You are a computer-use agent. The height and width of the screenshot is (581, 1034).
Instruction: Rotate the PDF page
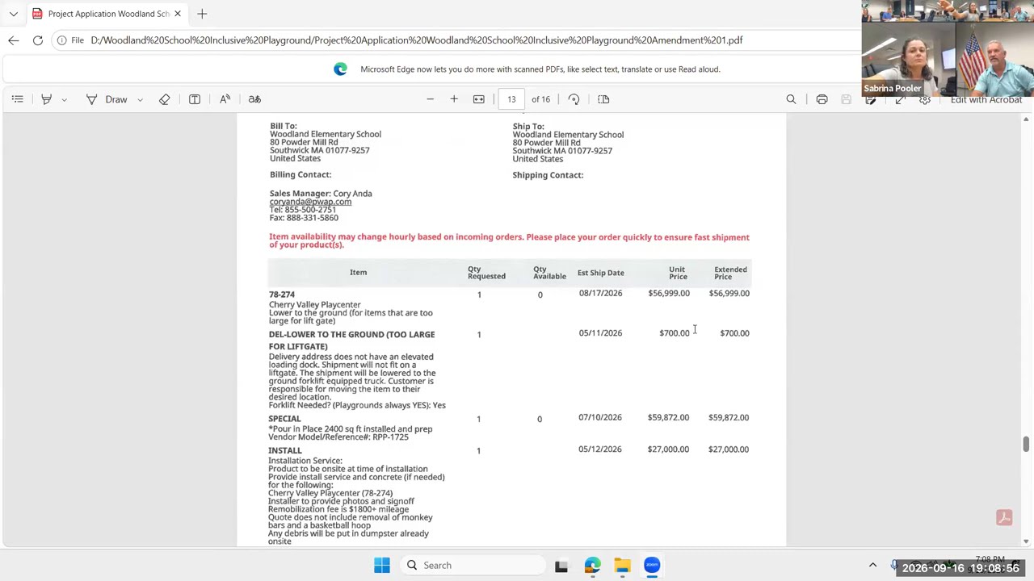[x=574, y=99]
